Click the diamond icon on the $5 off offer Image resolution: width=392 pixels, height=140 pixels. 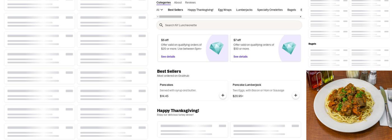coord(216,48)
